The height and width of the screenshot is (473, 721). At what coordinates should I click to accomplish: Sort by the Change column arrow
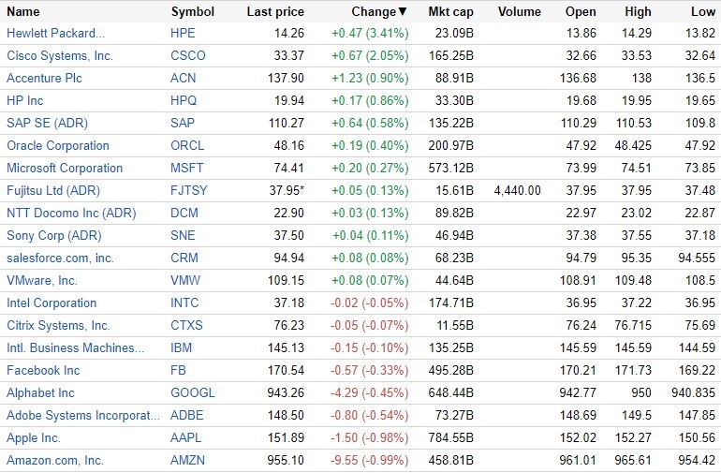(403, 12)
